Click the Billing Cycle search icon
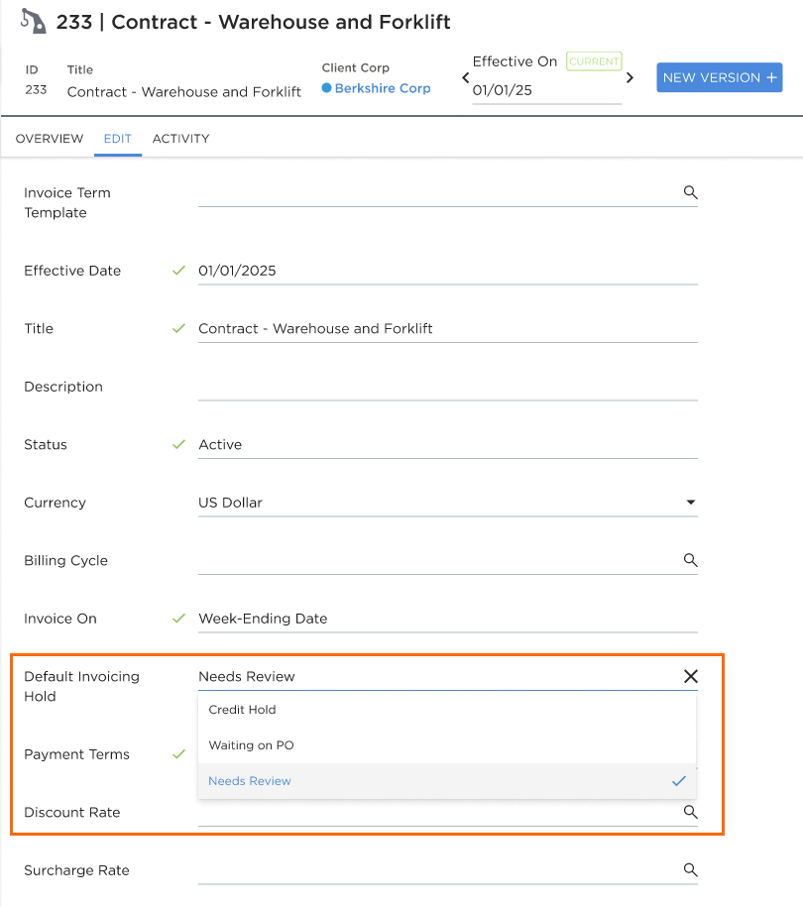 coord(690,560)
